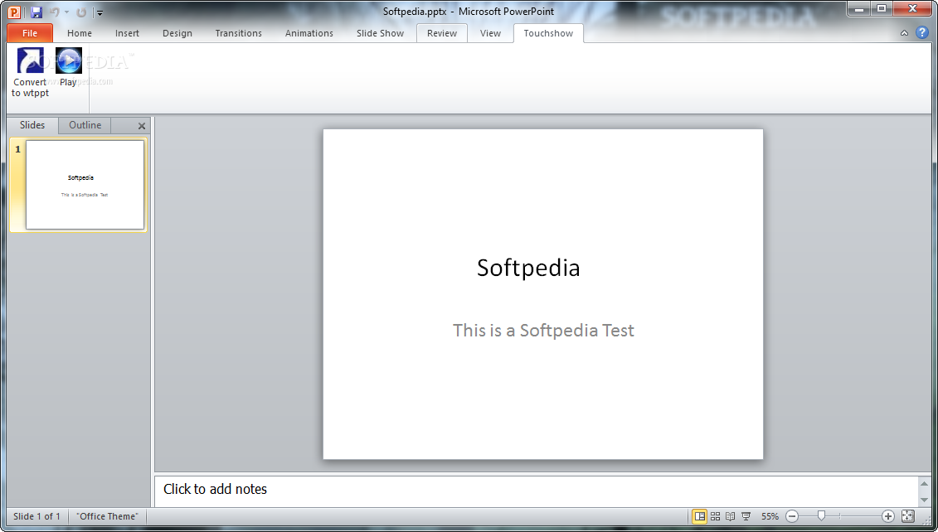This screenshot has width=938, height=532.
Task: Open the Design ribbon tab
Action: pos(177,33)
